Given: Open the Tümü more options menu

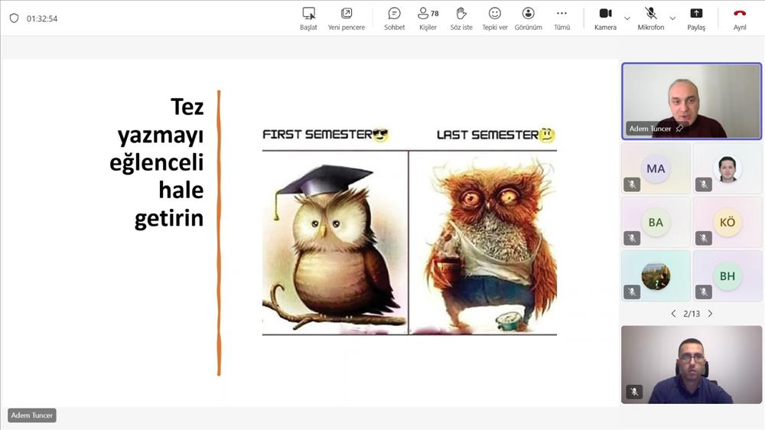Looking at the screenshot, I should [562, 18].
